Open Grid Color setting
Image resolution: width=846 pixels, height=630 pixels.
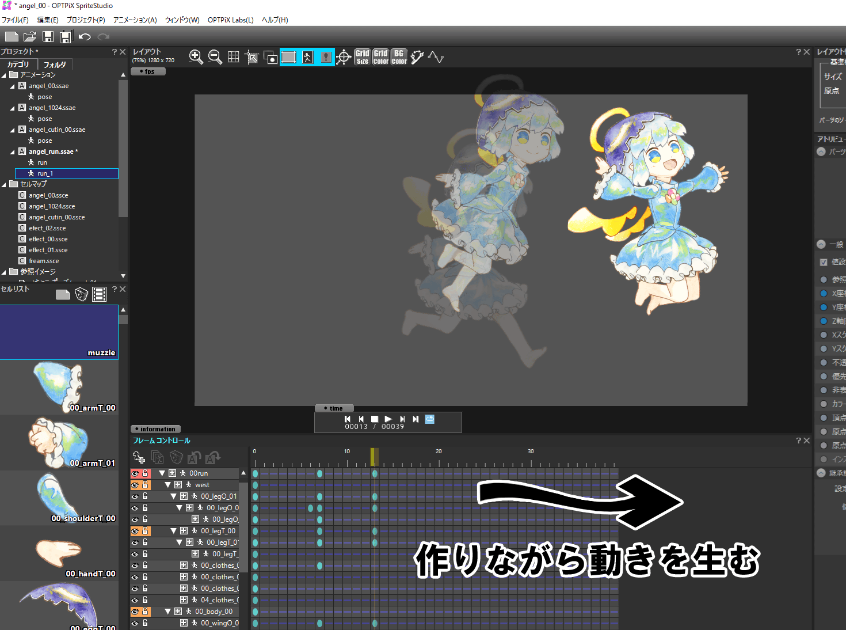click(380, 57)
